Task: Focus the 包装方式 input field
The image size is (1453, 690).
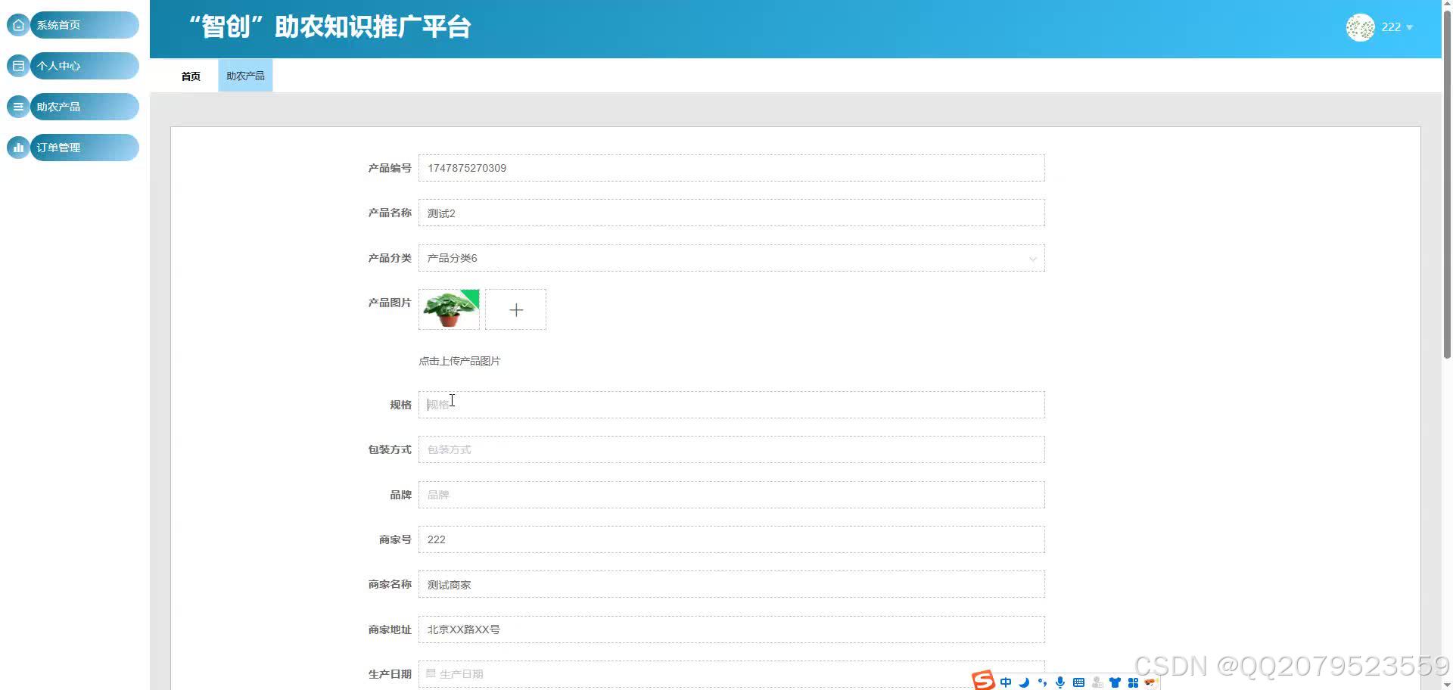Action: pos(732,449)
